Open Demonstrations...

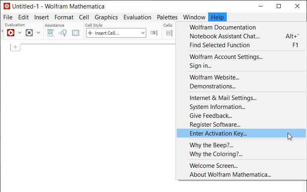[241, 86]
